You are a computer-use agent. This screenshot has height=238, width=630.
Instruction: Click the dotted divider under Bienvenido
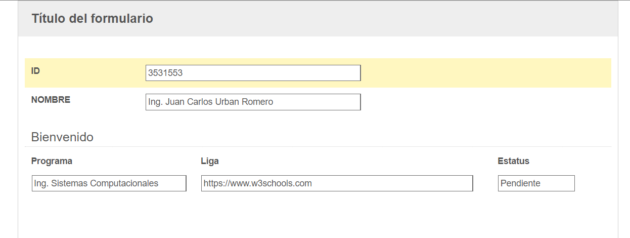point(318,146)
